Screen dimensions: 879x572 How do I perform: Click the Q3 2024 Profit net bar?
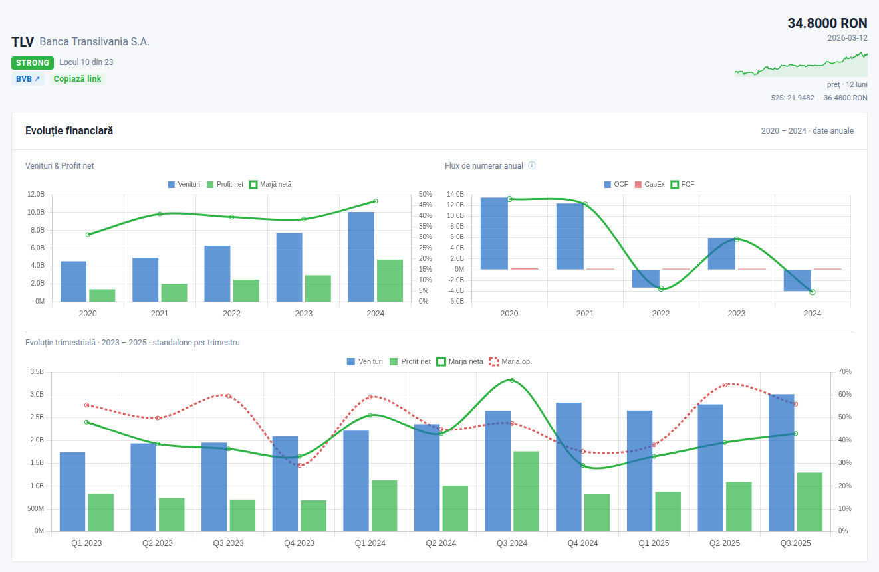[x=526, y=491]
